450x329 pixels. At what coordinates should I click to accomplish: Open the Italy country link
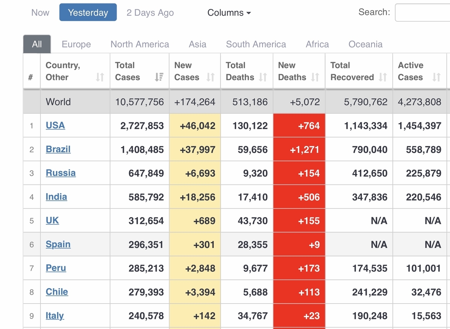tap(55, 316)
